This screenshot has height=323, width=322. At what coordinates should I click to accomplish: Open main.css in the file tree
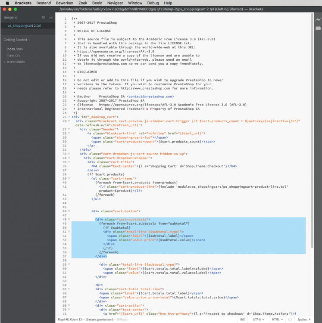(x=13, y=55)
